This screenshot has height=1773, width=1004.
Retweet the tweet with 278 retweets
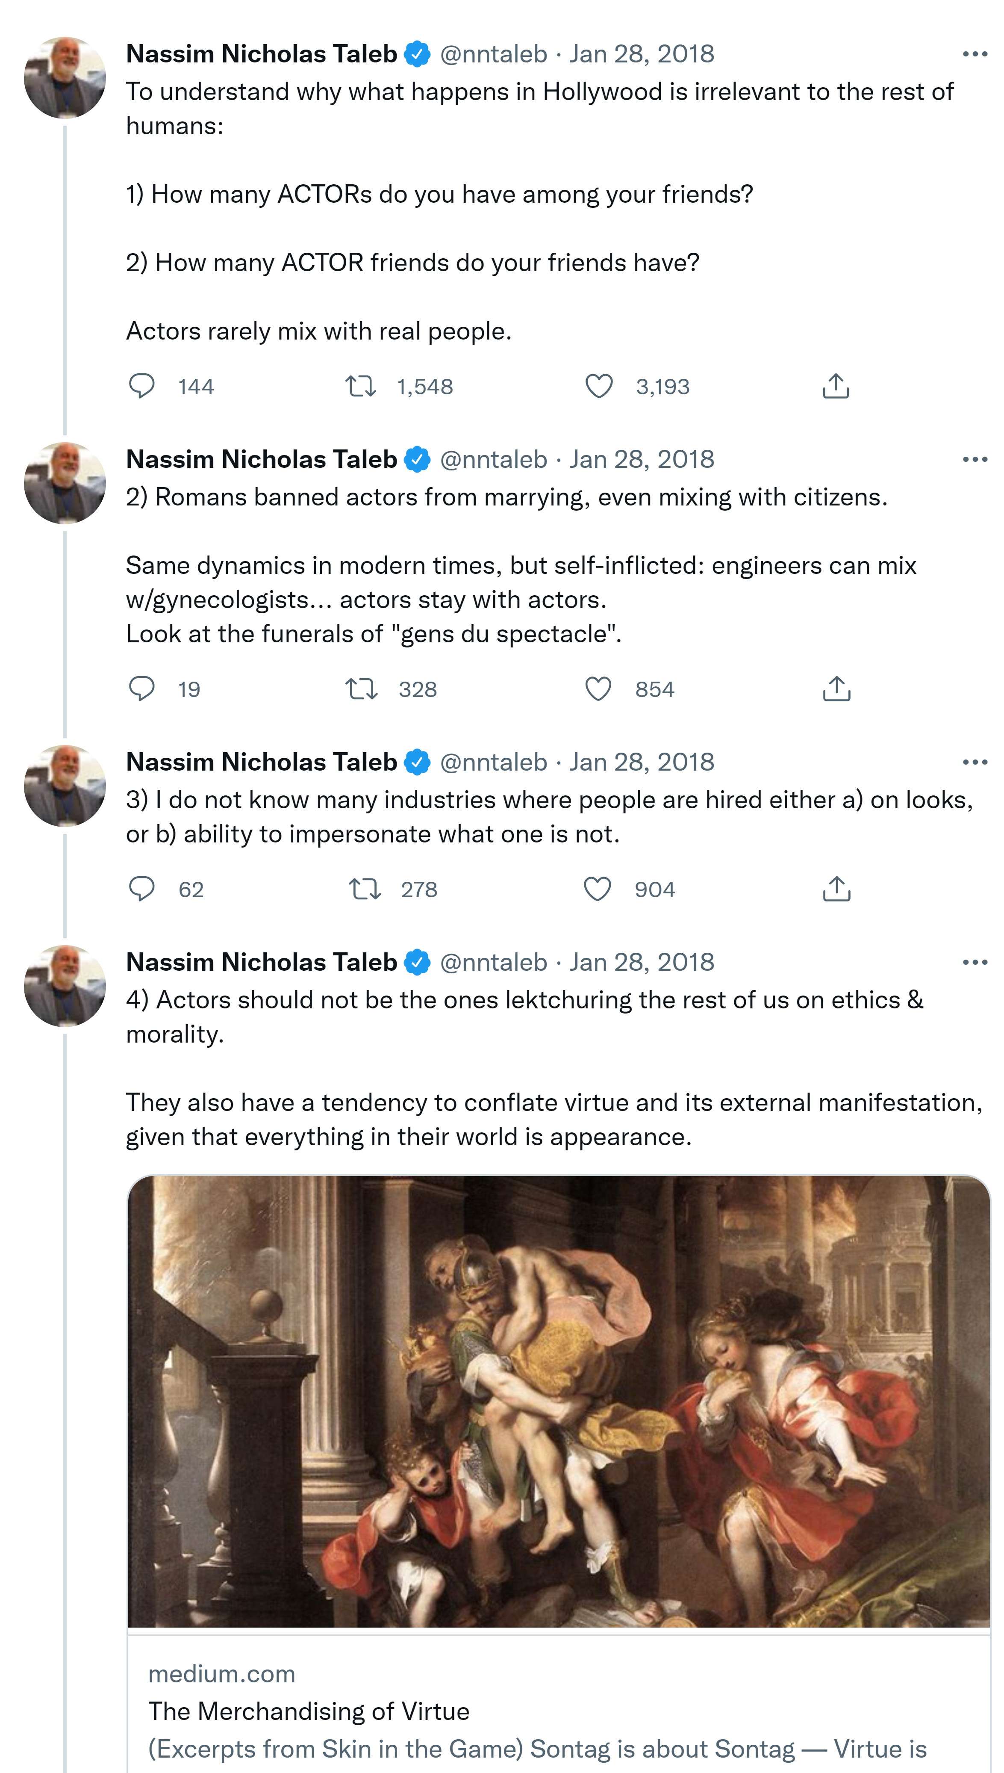tap(364, 889)
